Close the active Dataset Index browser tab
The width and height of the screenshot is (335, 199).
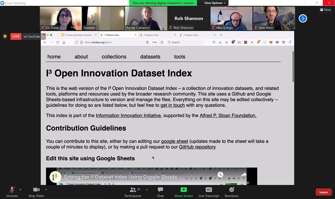click(135, 35)
